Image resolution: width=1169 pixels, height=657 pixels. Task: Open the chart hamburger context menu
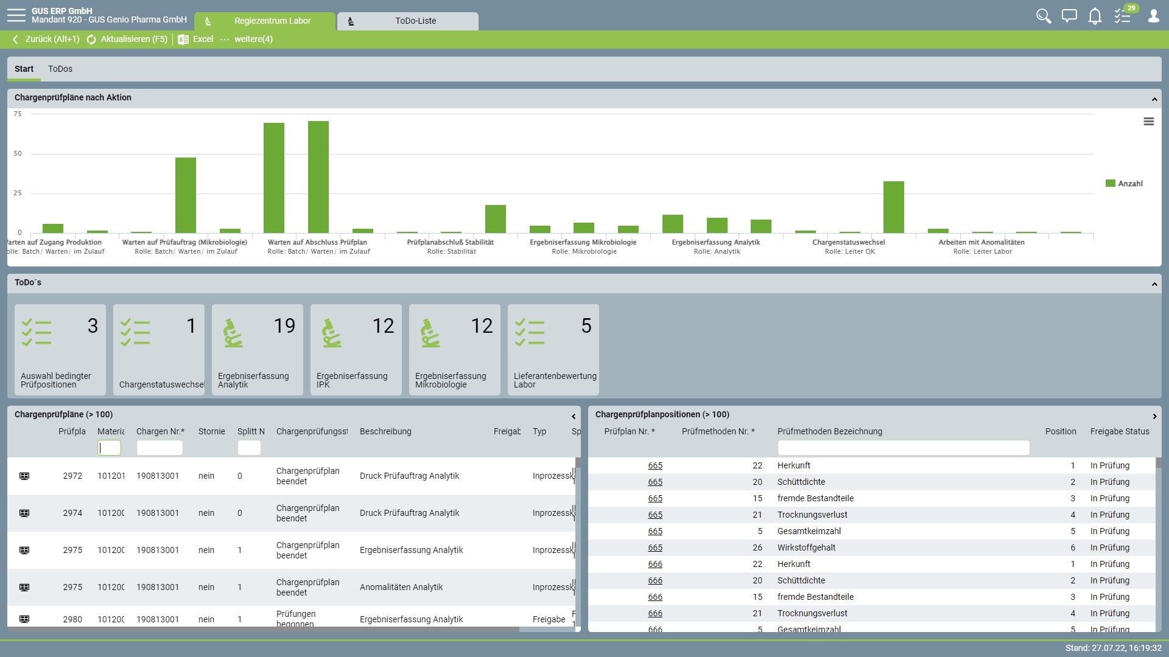click(x=1148, y=122)
